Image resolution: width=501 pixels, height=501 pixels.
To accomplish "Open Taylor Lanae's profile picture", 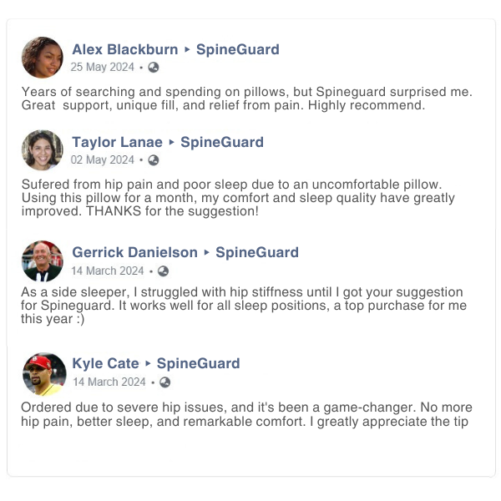I will (43, 150).
